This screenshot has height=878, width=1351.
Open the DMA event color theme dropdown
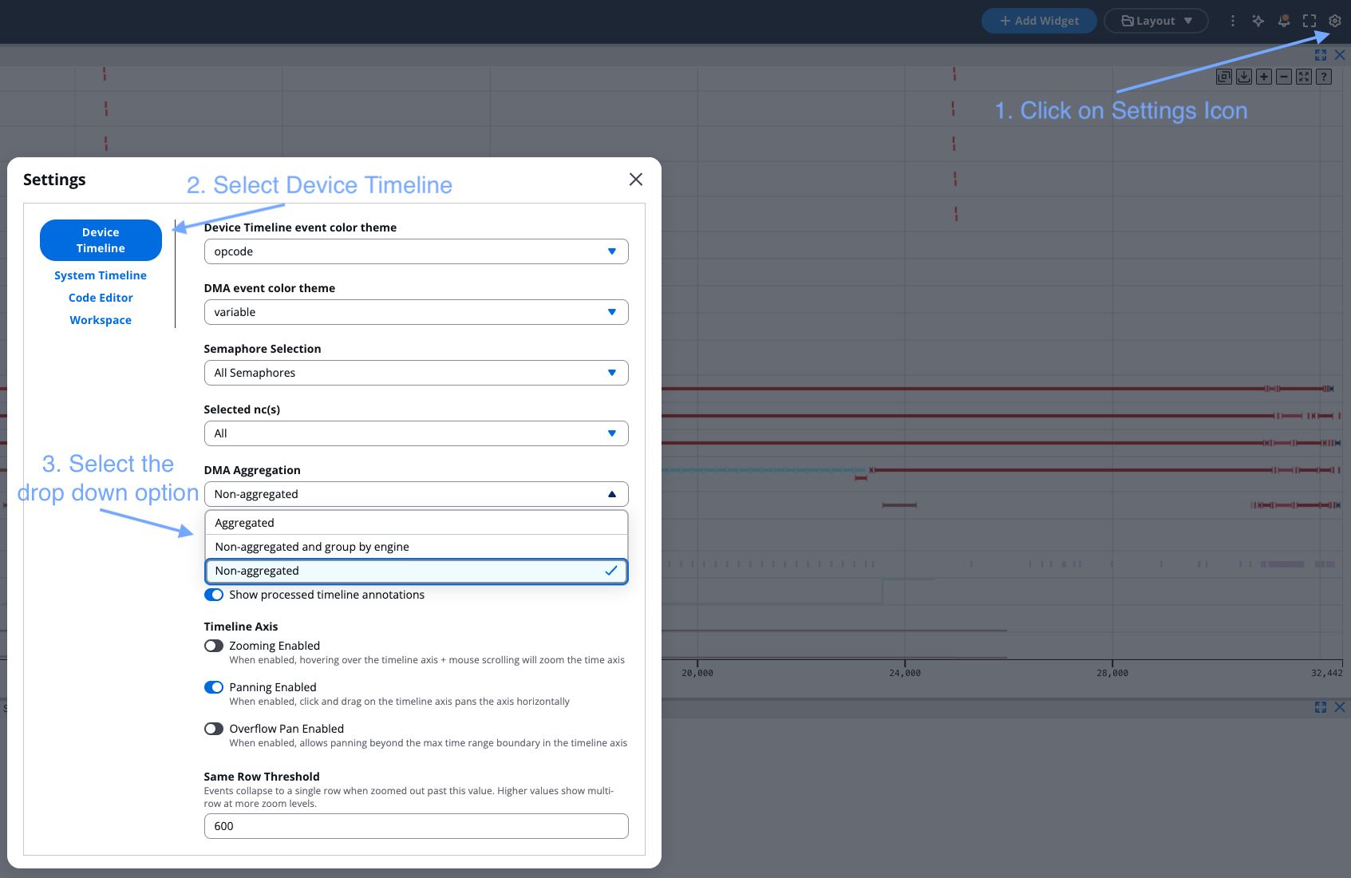point(417,312)
